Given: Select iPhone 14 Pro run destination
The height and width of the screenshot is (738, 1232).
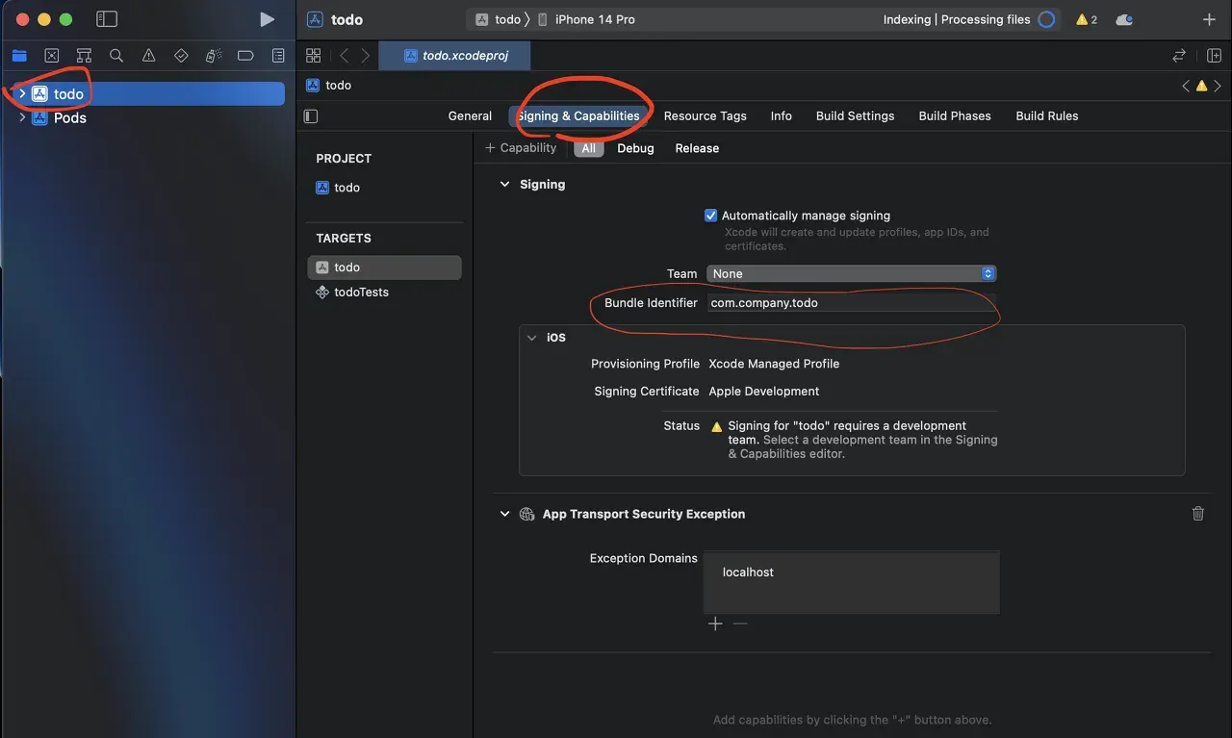Looking at the screenshot, I should (x=586, y=19).
